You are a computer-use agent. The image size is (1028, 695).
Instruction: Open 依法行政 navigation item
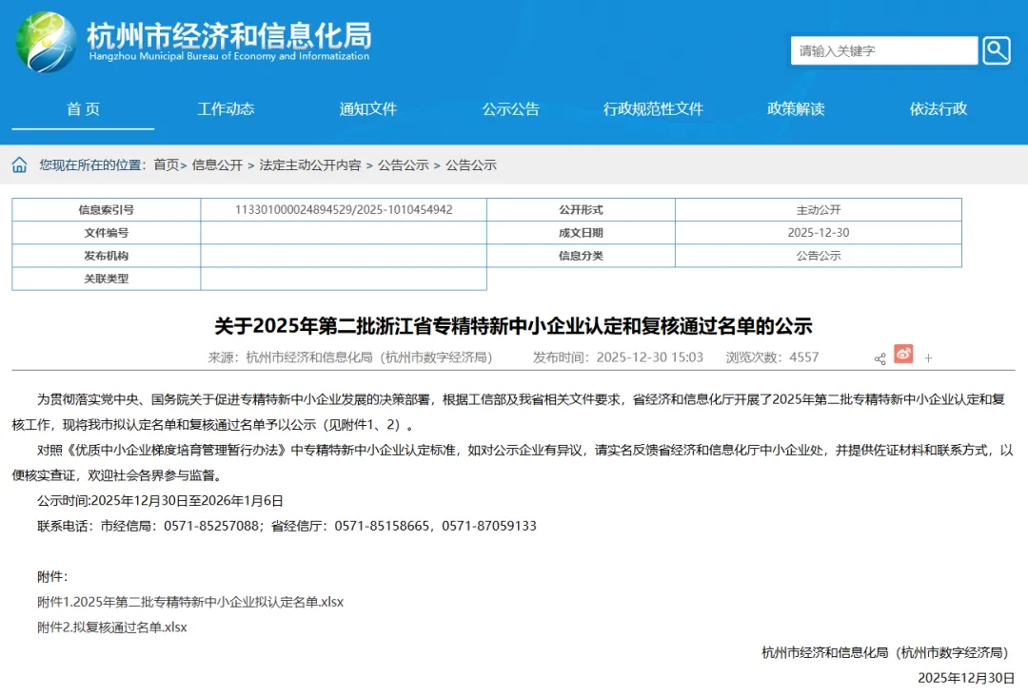(x=938, y=108)
